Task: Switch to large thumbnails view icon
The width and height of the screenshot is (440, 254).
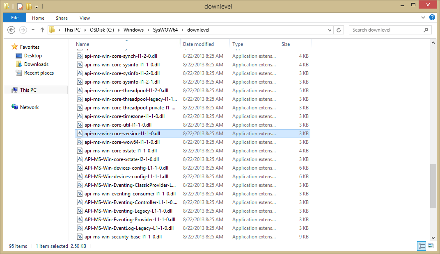Action: pyautogui.click(x=431, y=246)
